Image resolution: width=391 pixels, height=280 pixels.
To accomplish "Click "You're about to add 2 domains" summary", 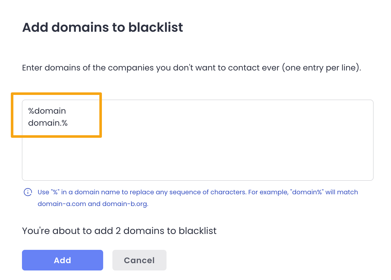I will pyautogui.click(x=119, y=231).
